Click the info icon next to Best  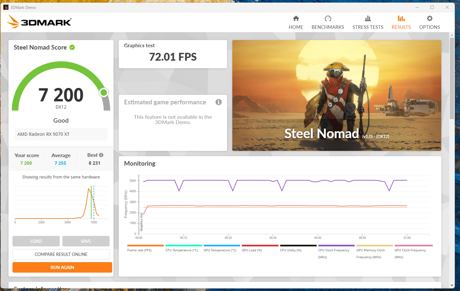click(x=101, y=155)
